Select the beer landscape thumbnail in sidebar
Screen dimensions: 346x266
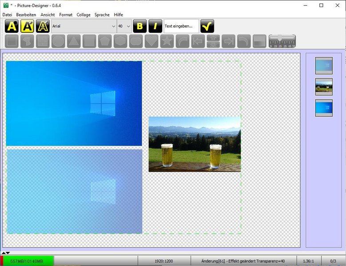coord(324,87)
